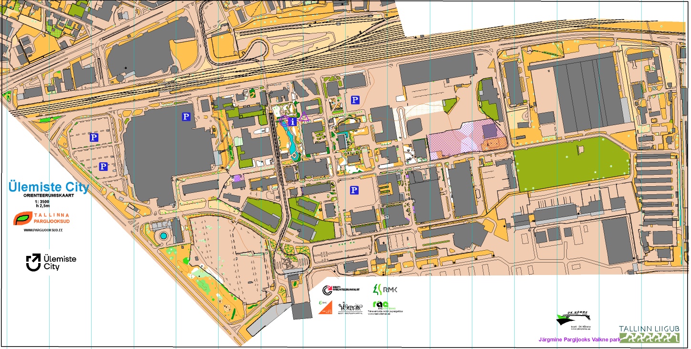The height and width of the screenshot is (349, 691).
Task: Click the P parking icon nearest the railway tracks
Action: pyautogui.click(x=355, y=100)
